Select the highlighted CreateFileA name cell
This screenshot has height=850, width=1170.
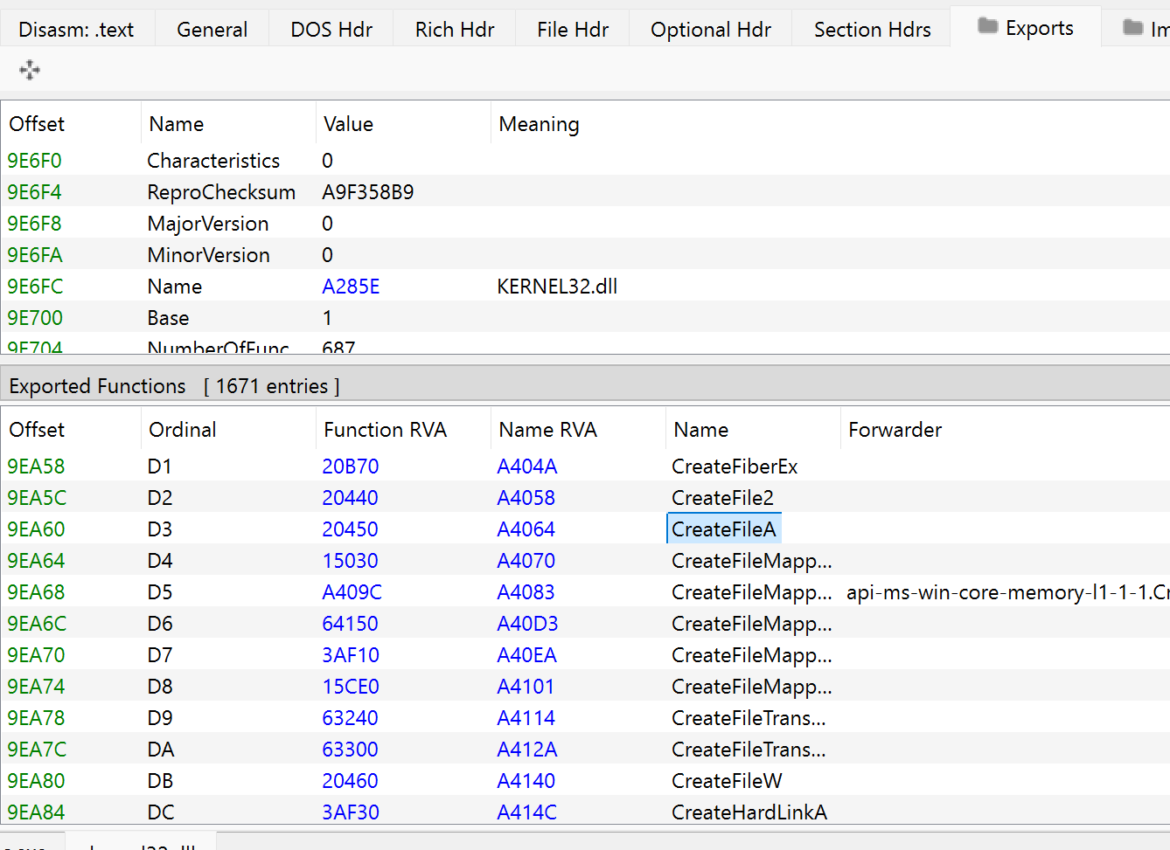tap(723, 529)
